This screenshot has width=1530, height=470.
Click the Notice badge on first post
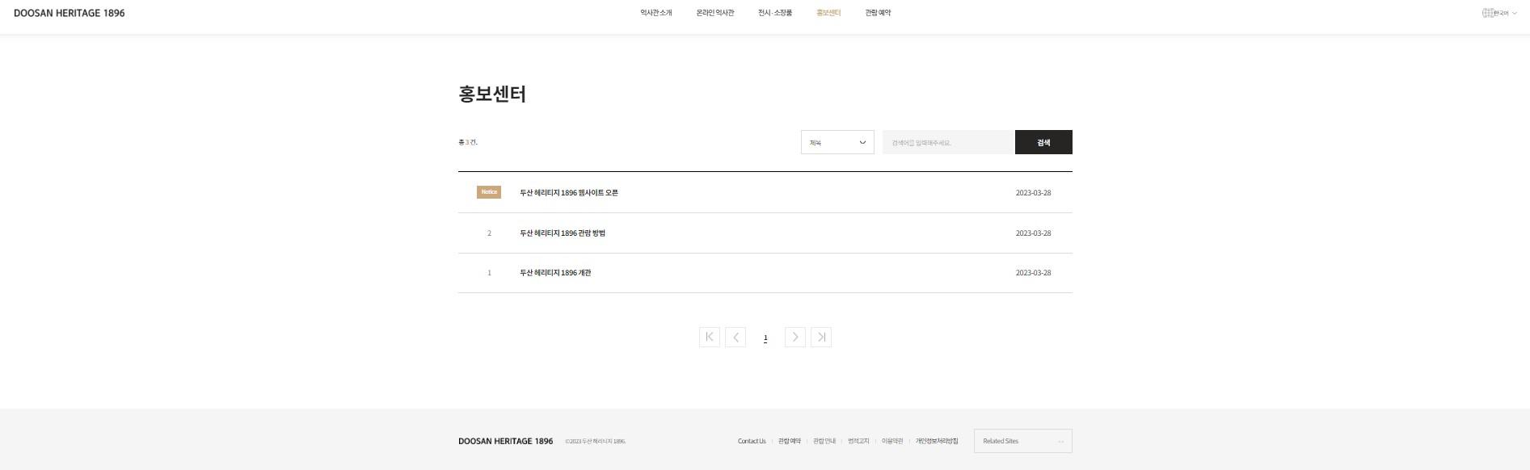click(x=489, y=192)
